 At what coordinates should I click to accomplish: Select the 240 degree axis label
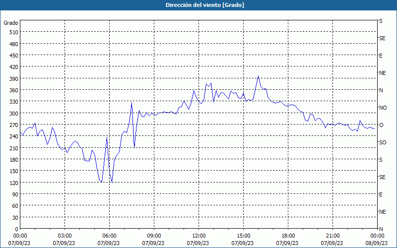pyautogui.click(x=14, y=136)
